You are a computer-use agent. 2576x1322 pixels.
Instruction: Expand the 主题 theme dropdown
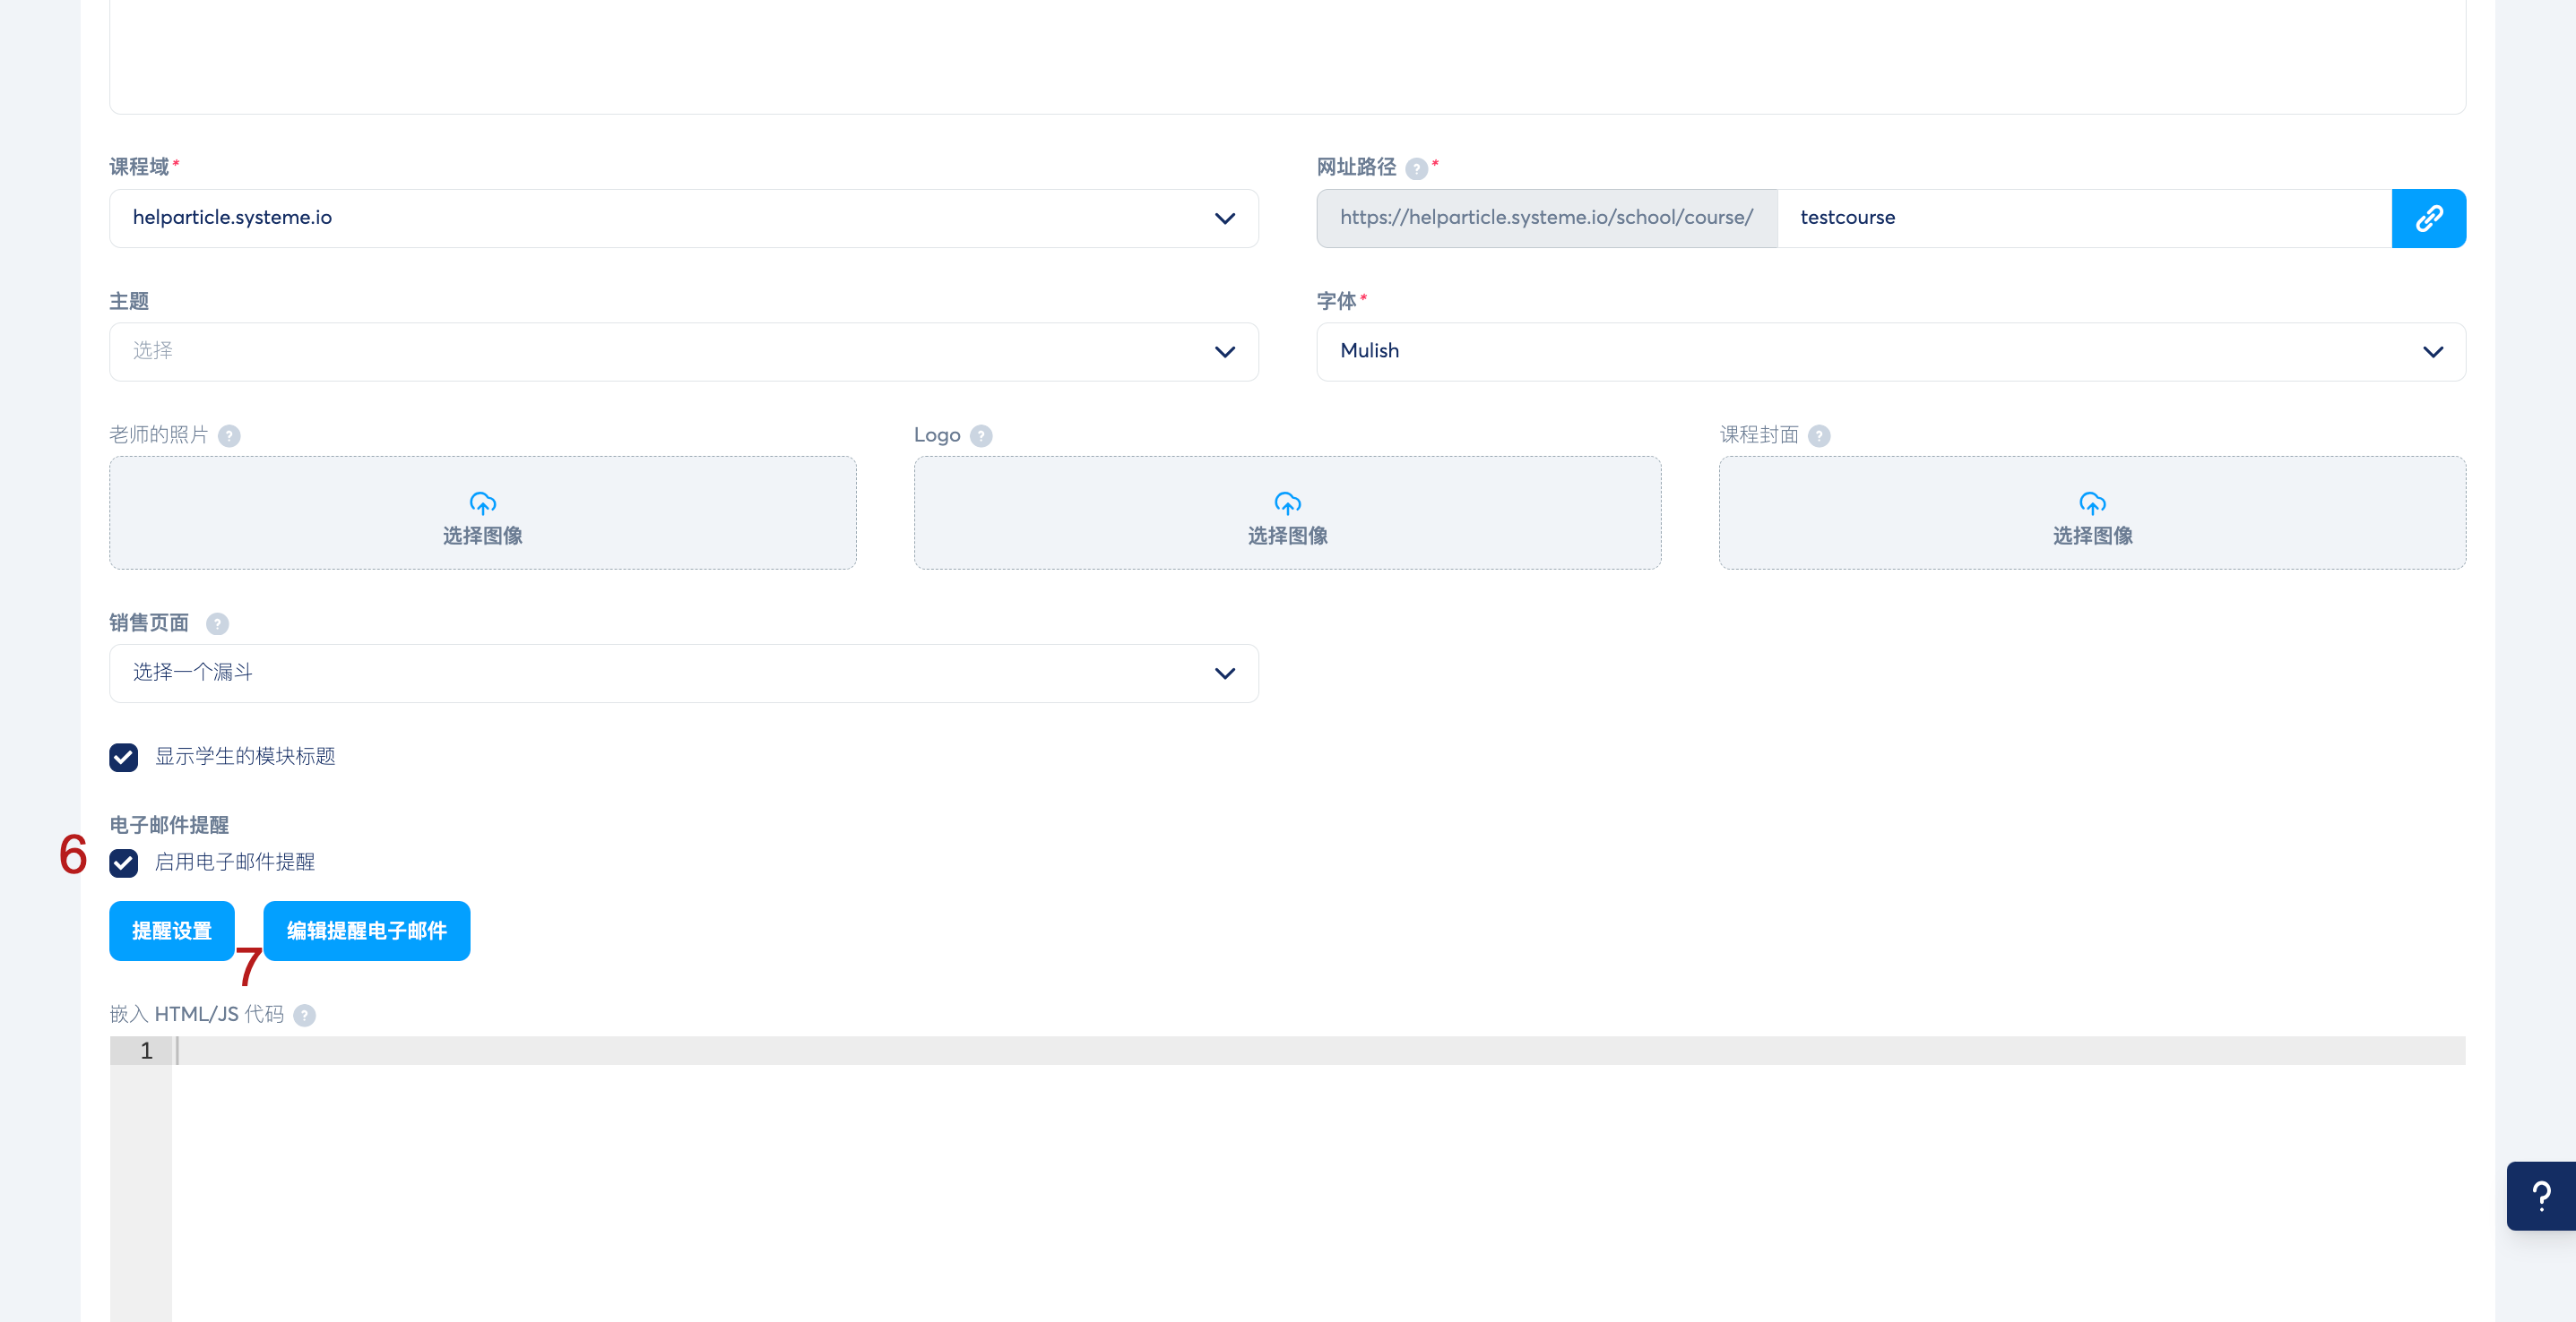tap(683, 352)
